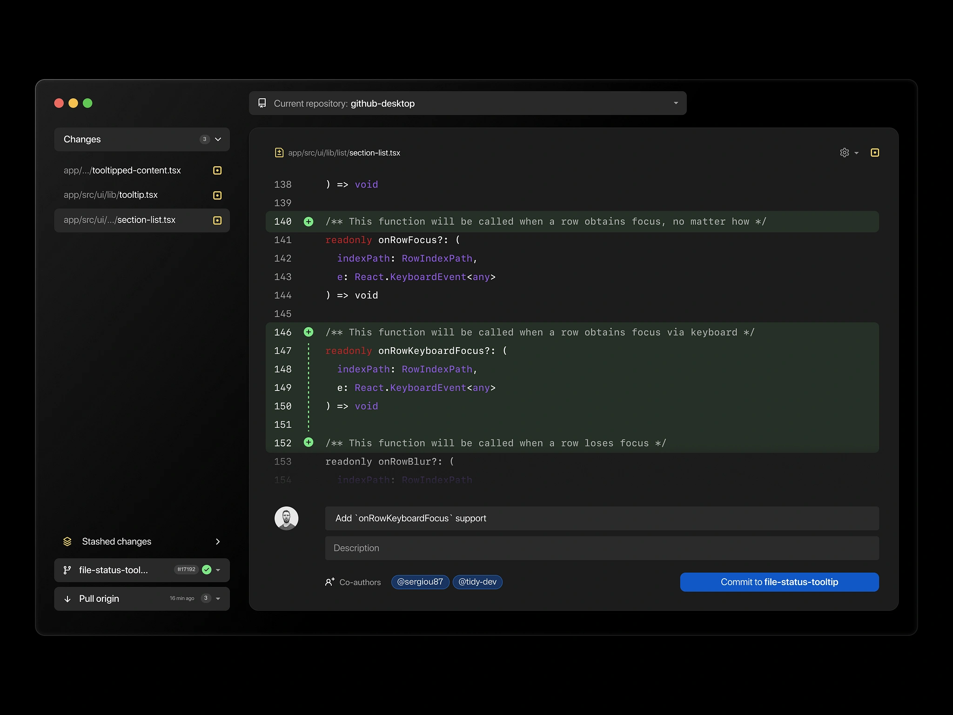This screenshot has height=715, width=953.
Task: Toggle selection of added line 152
Action: tap(309, 443)
